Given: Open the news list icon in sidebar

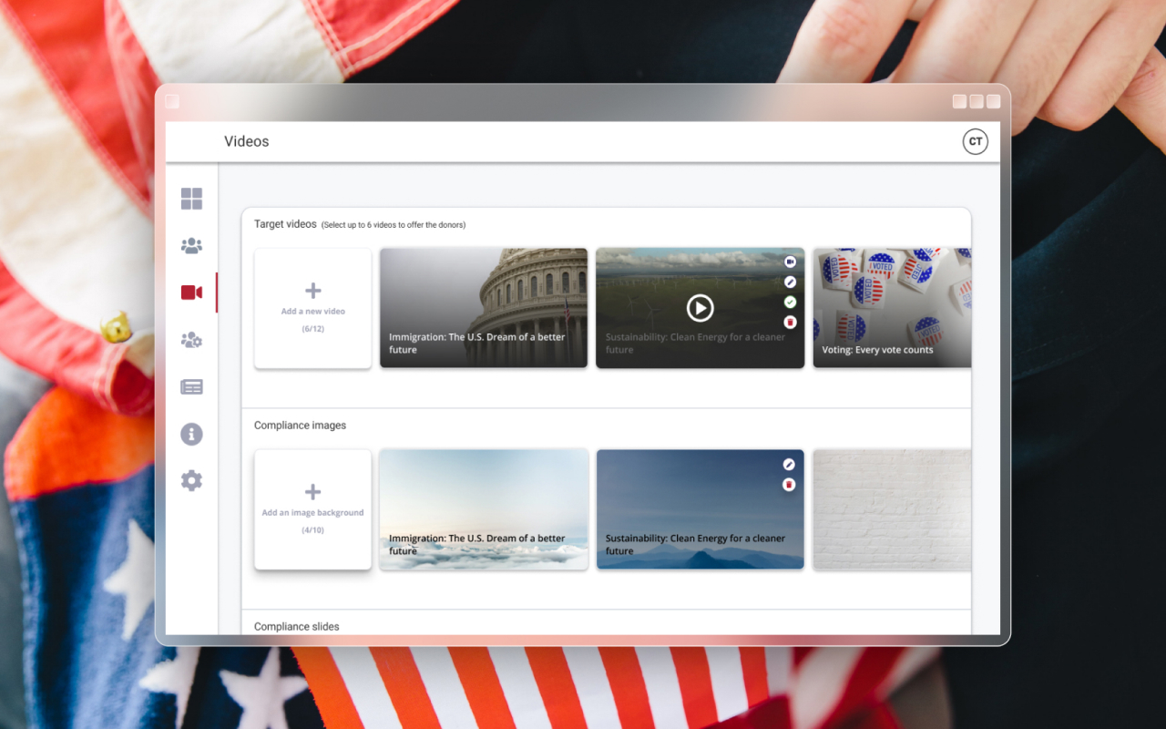Looking at the screenshot, I should (191, 387).
